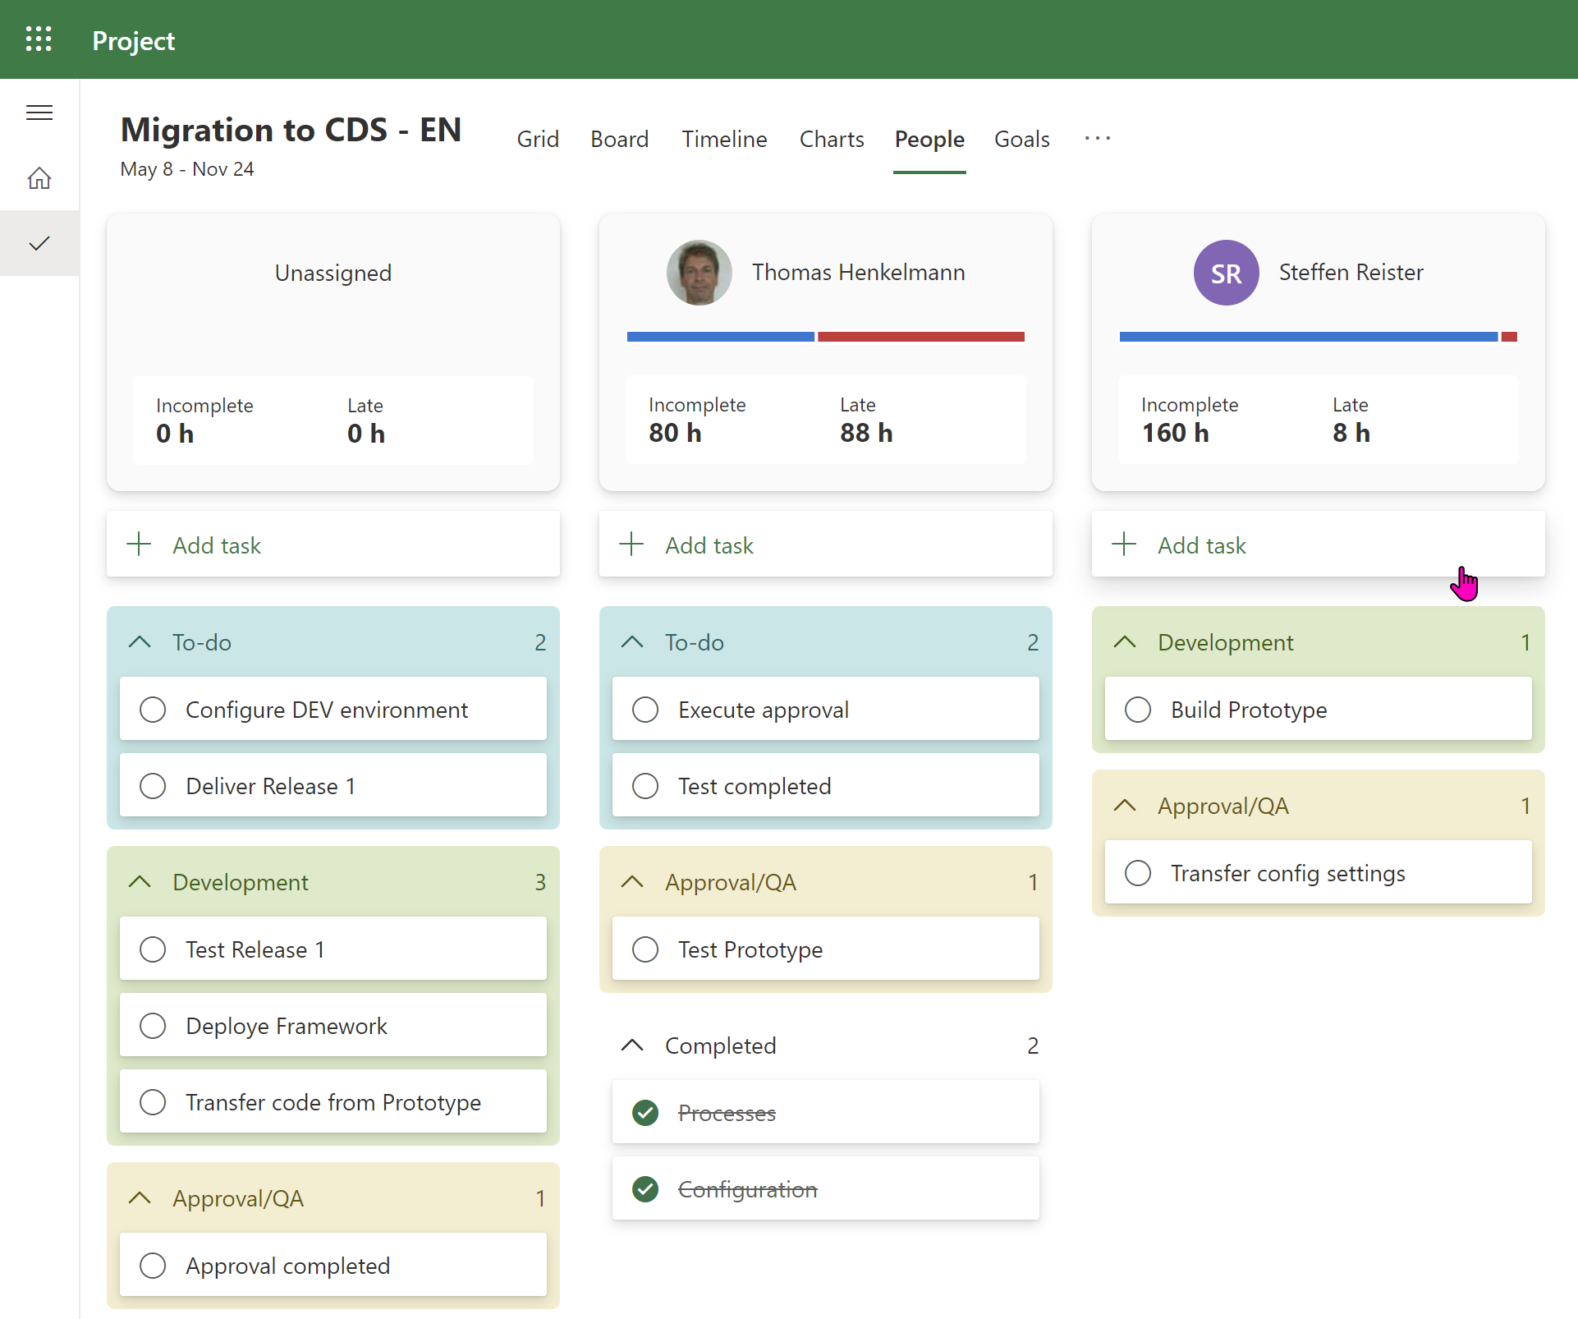Click Steffen Reister's SR avatar
The height and width of the screenshot is (1319, 1578).
(1225, 272)
